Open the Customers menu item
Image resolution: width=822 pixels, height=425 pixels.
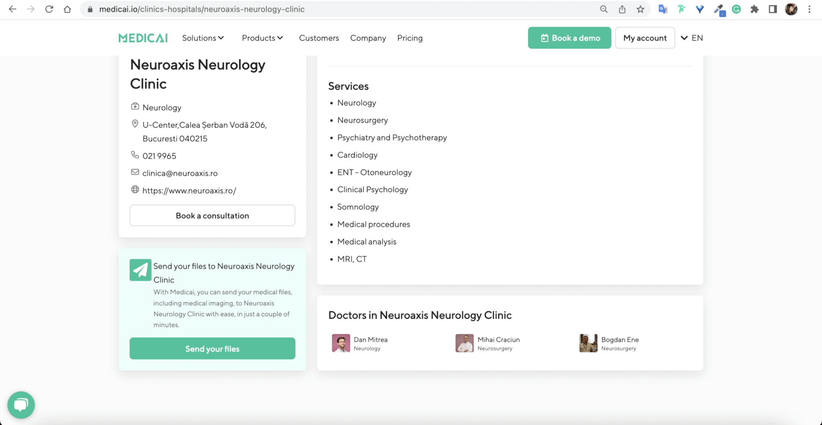tap(319, 38)
